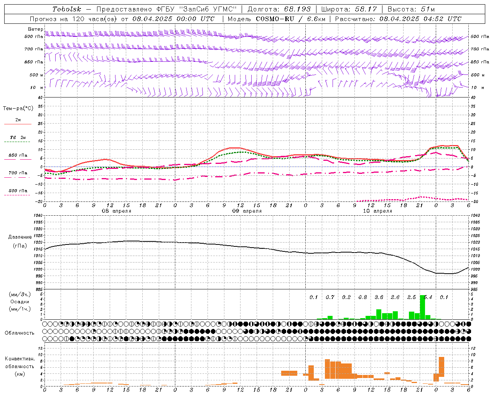This screenshot has height=393, width=491.
Task: Click the 700 гПа temperature legend entry
Action: pyautogui.click(x=18, y=173)
